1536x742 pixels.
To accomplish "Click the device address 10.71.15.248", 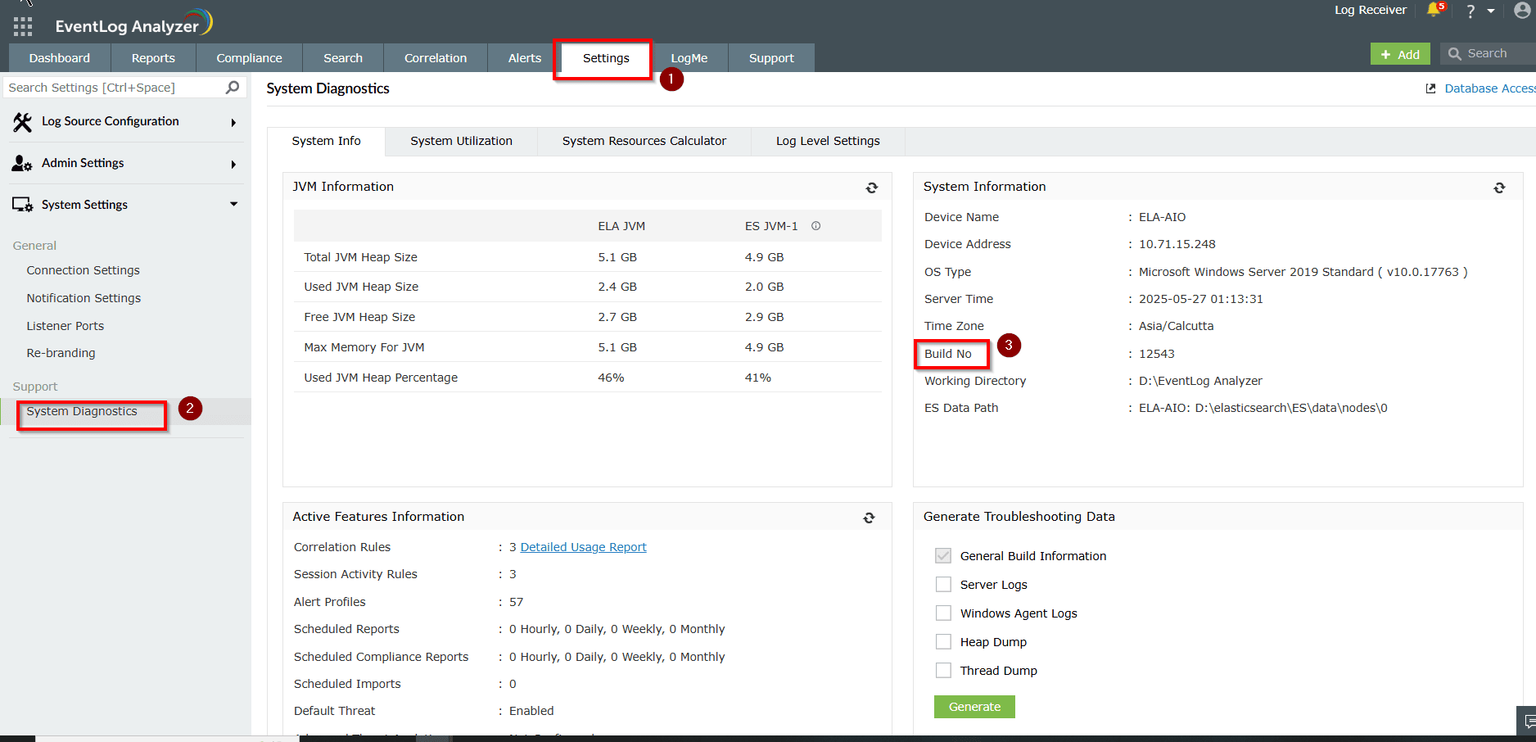I will coord(1177,244).
